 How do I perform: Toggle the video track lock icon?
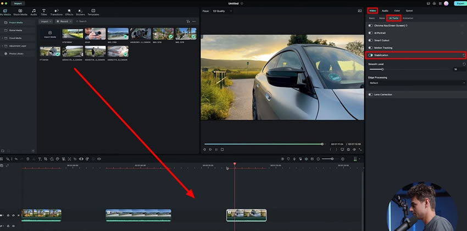point(8,215)
